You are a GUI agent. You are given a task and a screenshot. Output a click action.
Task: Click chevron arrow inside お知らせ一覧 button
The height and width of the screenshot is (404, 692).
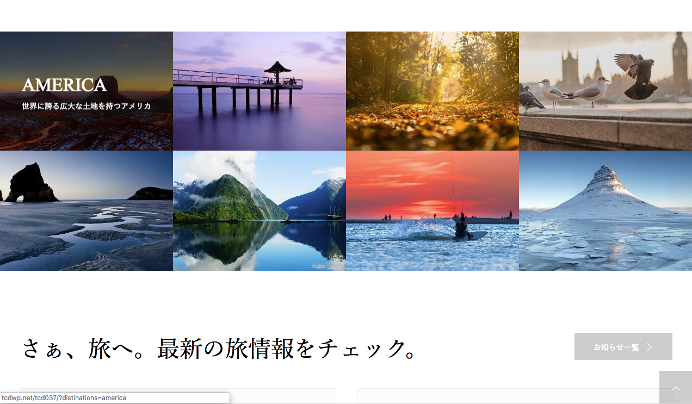649,347
